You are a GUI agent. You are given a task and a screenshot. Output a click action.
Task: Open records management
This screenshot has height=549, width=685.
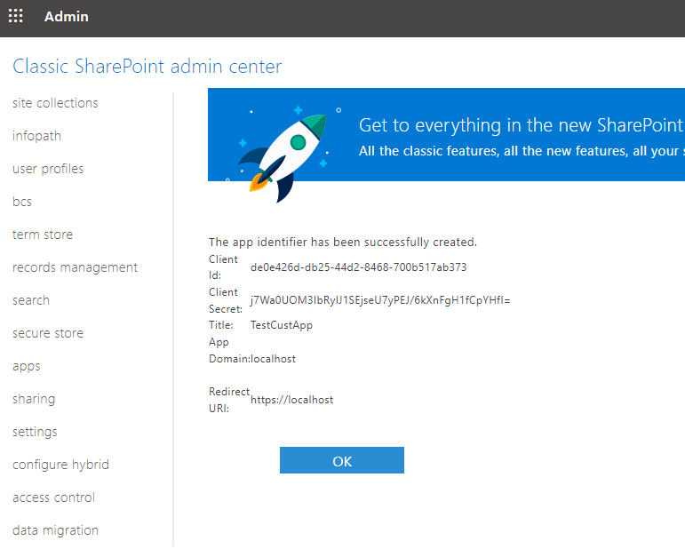point(76,267)
